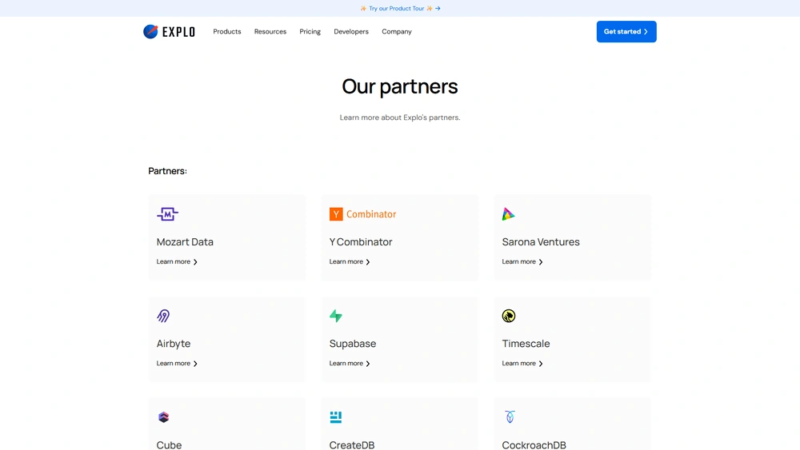Screen dimensions: 800x450
Task: Click the Airbyte logo icon
Action: [163, 316]
